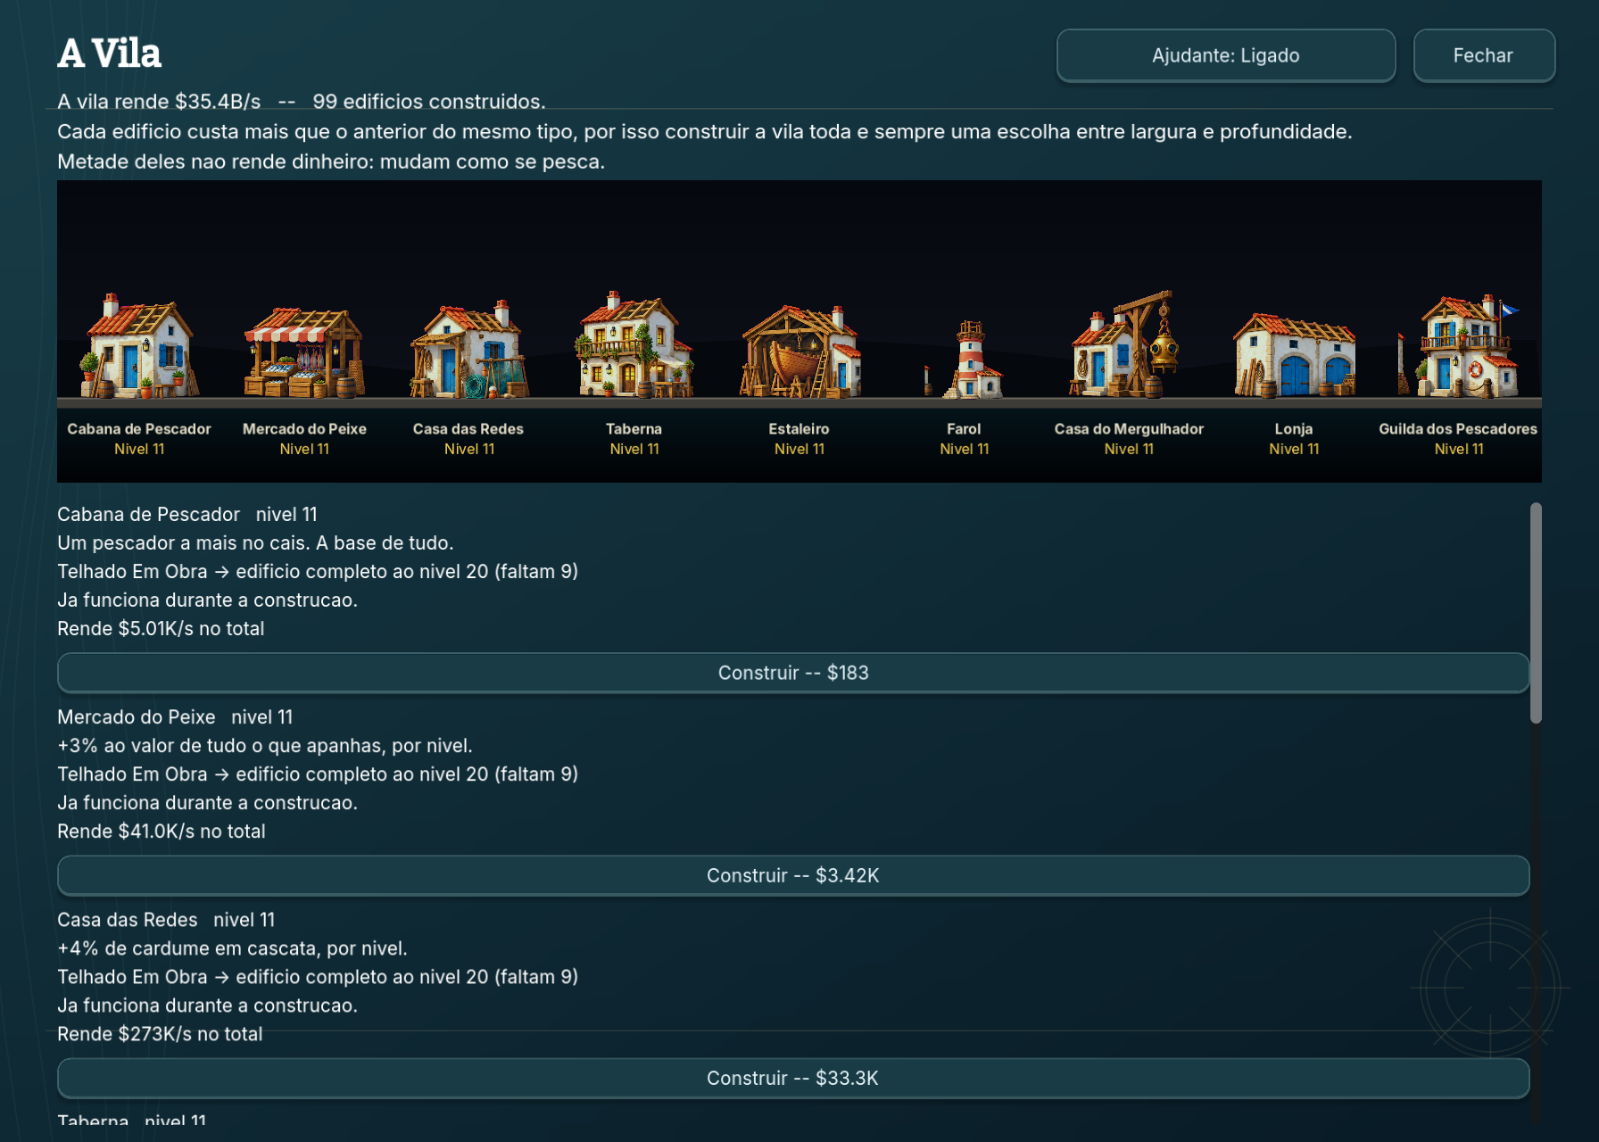This screenshot has width=1599, height=1142.
Task: Click the 'Cabana de Pescador' label under the picture
Action: pyautogui.click(x=139, y=429)
